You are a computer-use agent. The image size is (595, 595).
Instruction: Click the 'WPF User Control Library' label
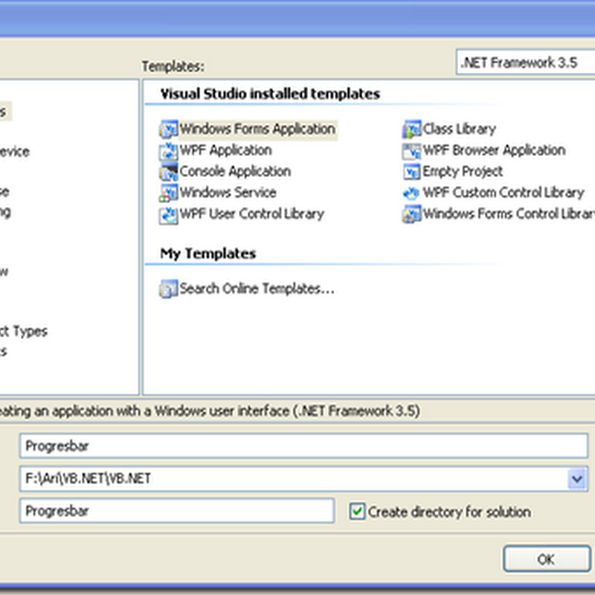pyautogui.click(x=252, y=214)
